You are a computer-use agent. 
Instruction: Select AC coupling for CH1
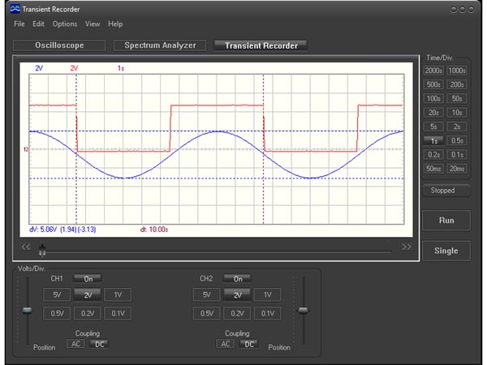[75, 344]
